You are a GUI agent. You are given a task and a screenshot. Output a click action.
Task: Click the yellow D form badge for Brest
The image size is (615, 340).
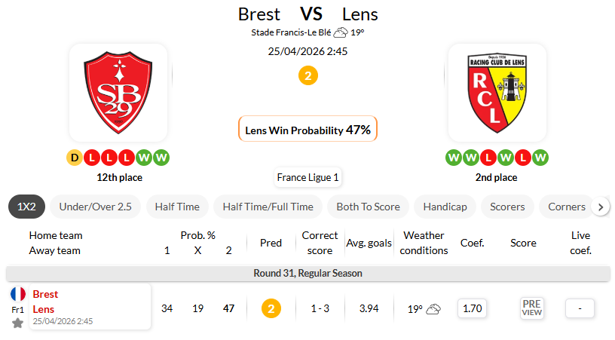pos(75,158)
